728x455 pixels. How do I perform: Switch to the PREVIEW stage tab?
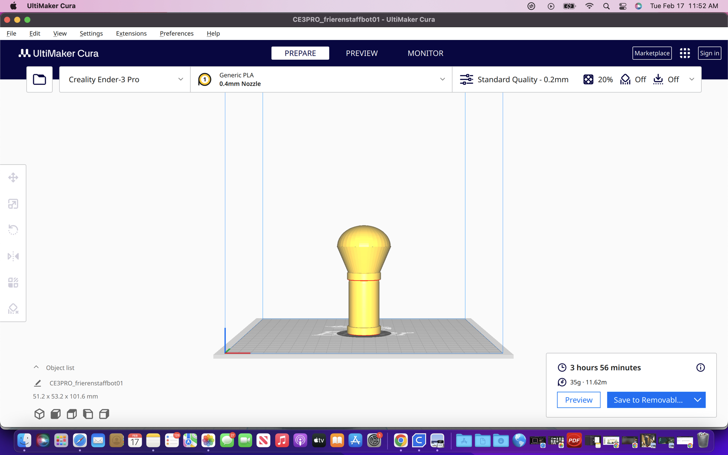point(361,53)
